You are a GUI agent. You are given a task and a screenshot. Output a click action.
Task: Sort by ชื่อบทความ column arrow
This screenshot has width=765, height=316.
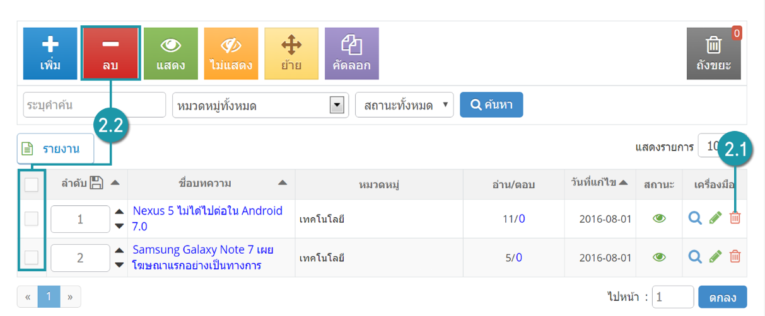pyautogui.click(x=283, y=183)
